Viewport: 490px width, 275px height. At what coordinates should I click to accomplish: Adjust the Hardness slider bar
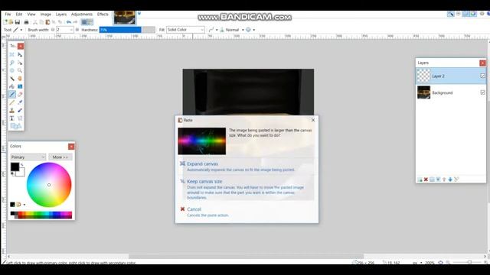click(x=127, y=30)
